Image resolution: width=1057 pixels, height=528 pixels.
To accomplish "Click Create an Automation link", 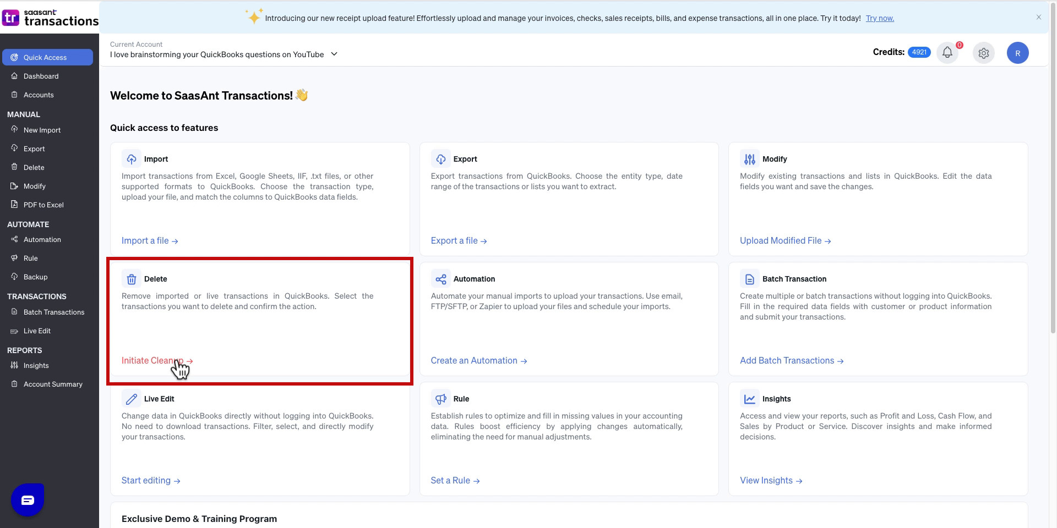I will coord(478,360).
